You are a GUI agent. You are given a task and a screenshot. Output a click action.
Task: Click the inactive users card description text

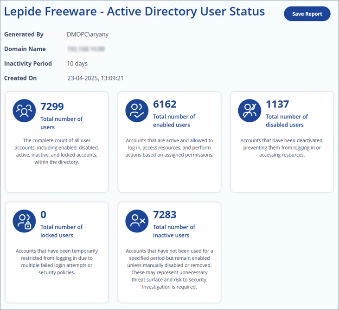170,269
